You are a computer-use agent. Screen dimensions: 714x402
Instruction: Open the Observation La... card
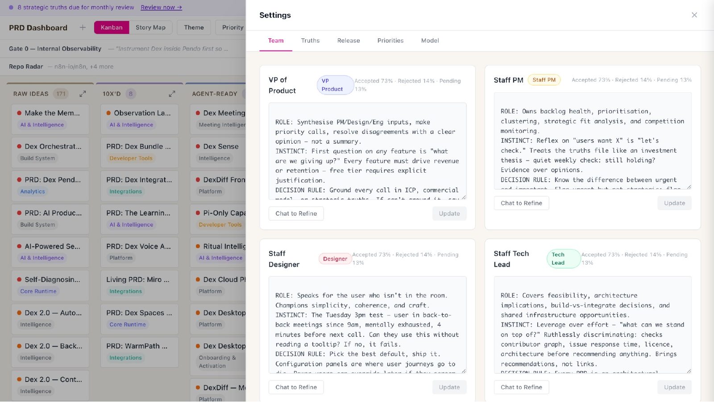(139, 119)
